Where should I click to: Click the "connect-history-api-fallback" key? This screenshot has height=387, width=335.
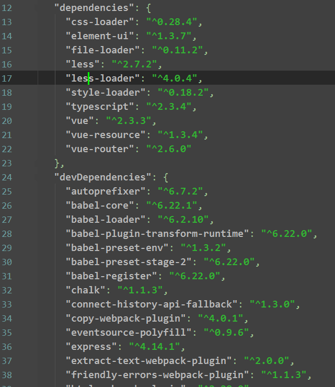pos(152,304)
